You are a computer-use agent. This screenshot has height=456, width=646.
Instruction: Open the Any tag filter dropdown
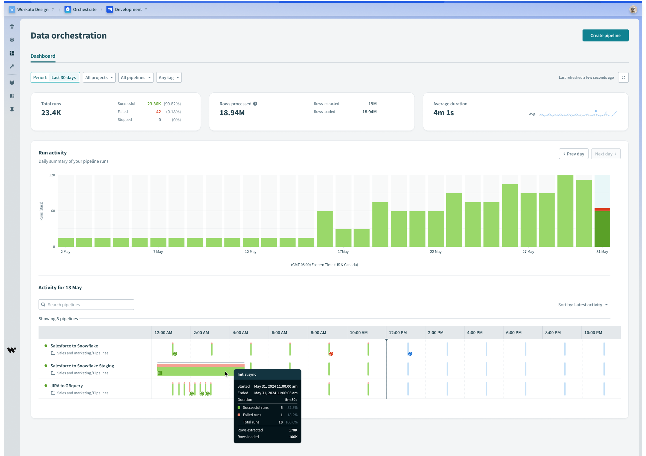169,77
